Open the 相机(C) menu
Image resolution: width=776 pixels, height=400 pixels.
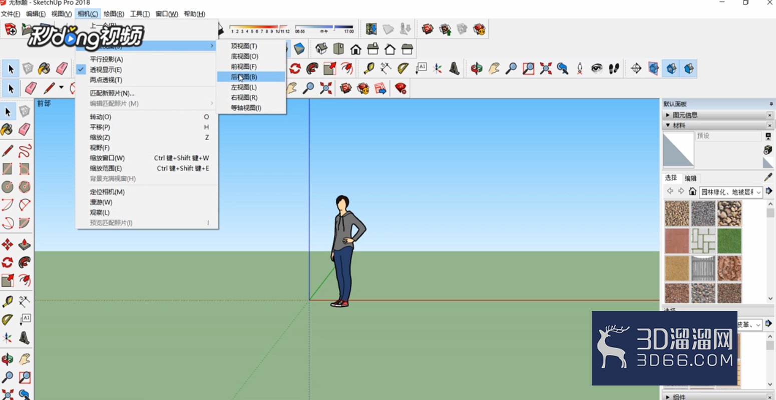88,14
